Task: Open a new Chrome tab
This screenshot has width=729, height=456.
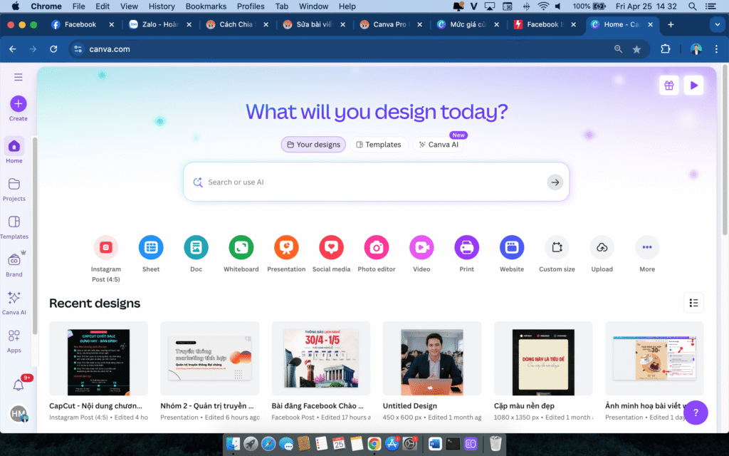Action: (671, 25)
